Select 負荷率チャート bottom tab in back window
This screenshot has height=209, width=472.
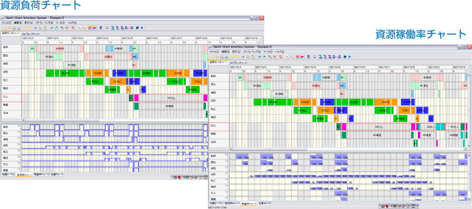(x=24, y=175)
